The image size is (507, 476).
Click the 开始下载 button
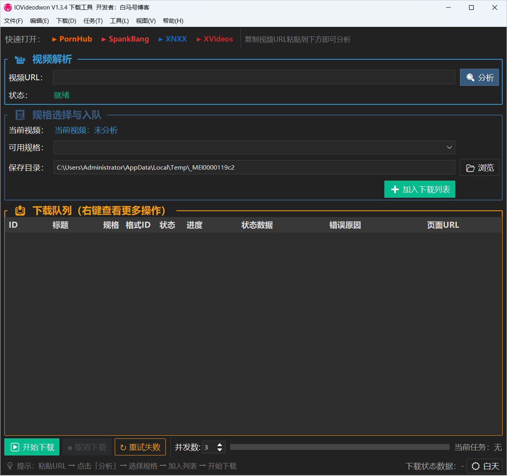pyautogui.click(x=32, y=447)
